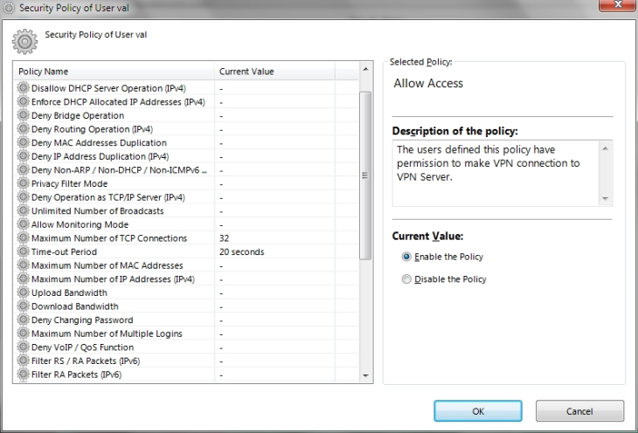638x433 pixels.
Task: Click gear icon beside Filter RA Packets (IPv6)
Action: [x=24, y=374]
